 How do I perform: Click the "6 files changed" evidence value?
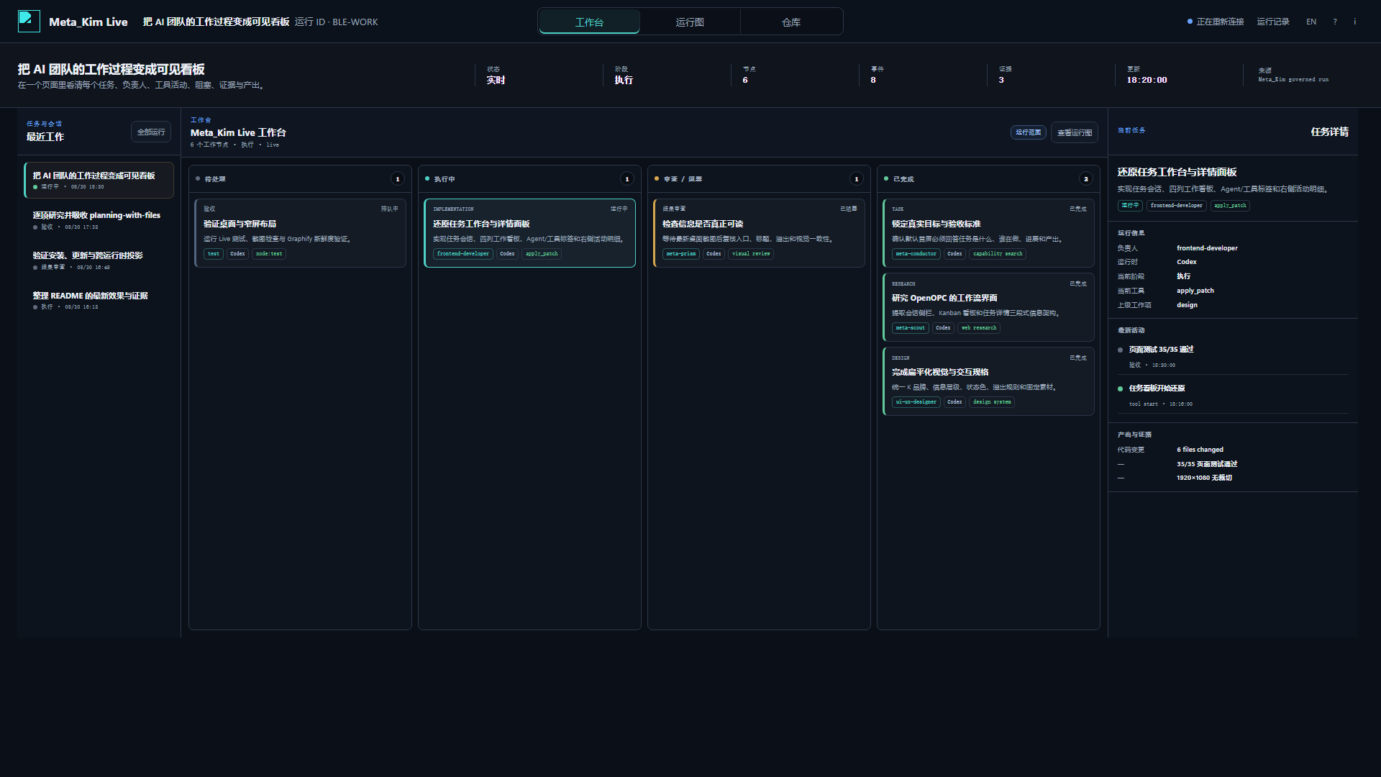pos(1200,450)
